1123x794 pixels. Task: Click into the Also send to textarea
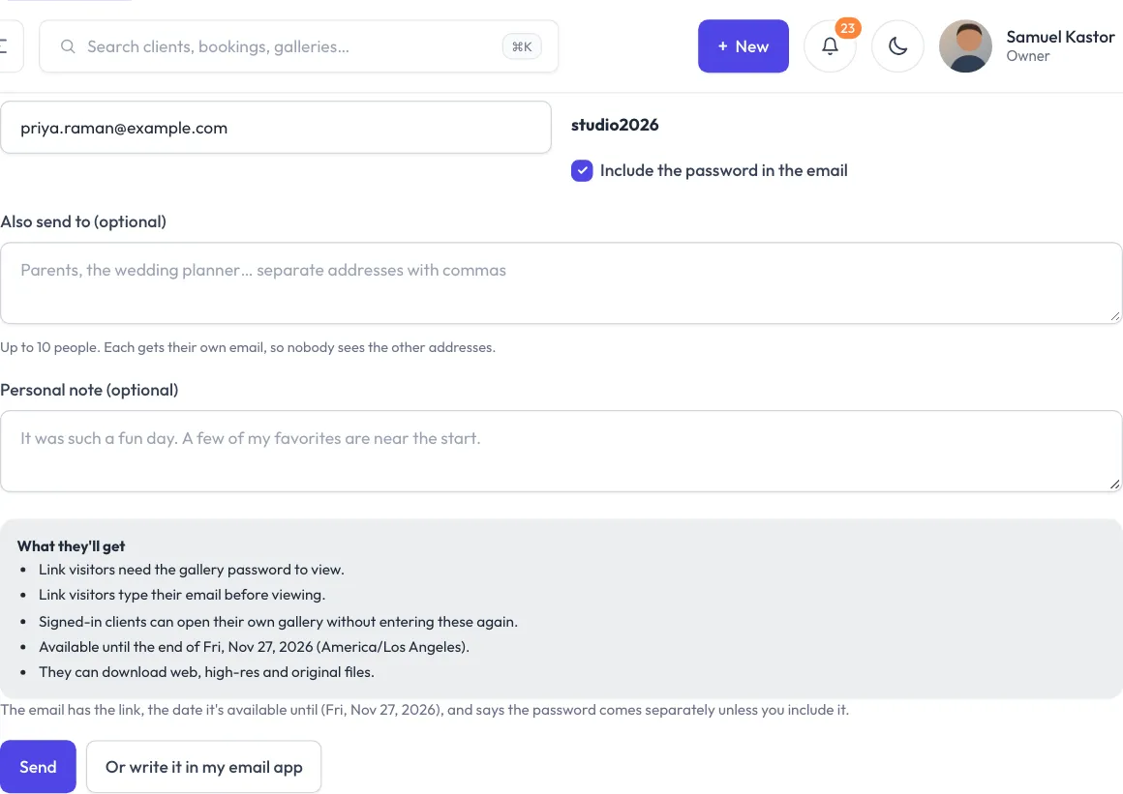tap(561, 283)
